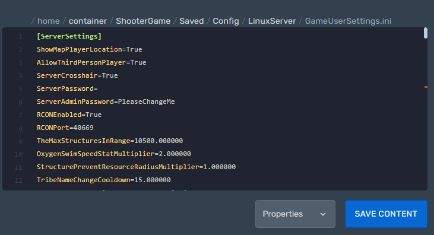The width and height of the screenshot is (434, 235).
Task: Click the RCONPort=40669 line
Action: click(x=65, y=128)
